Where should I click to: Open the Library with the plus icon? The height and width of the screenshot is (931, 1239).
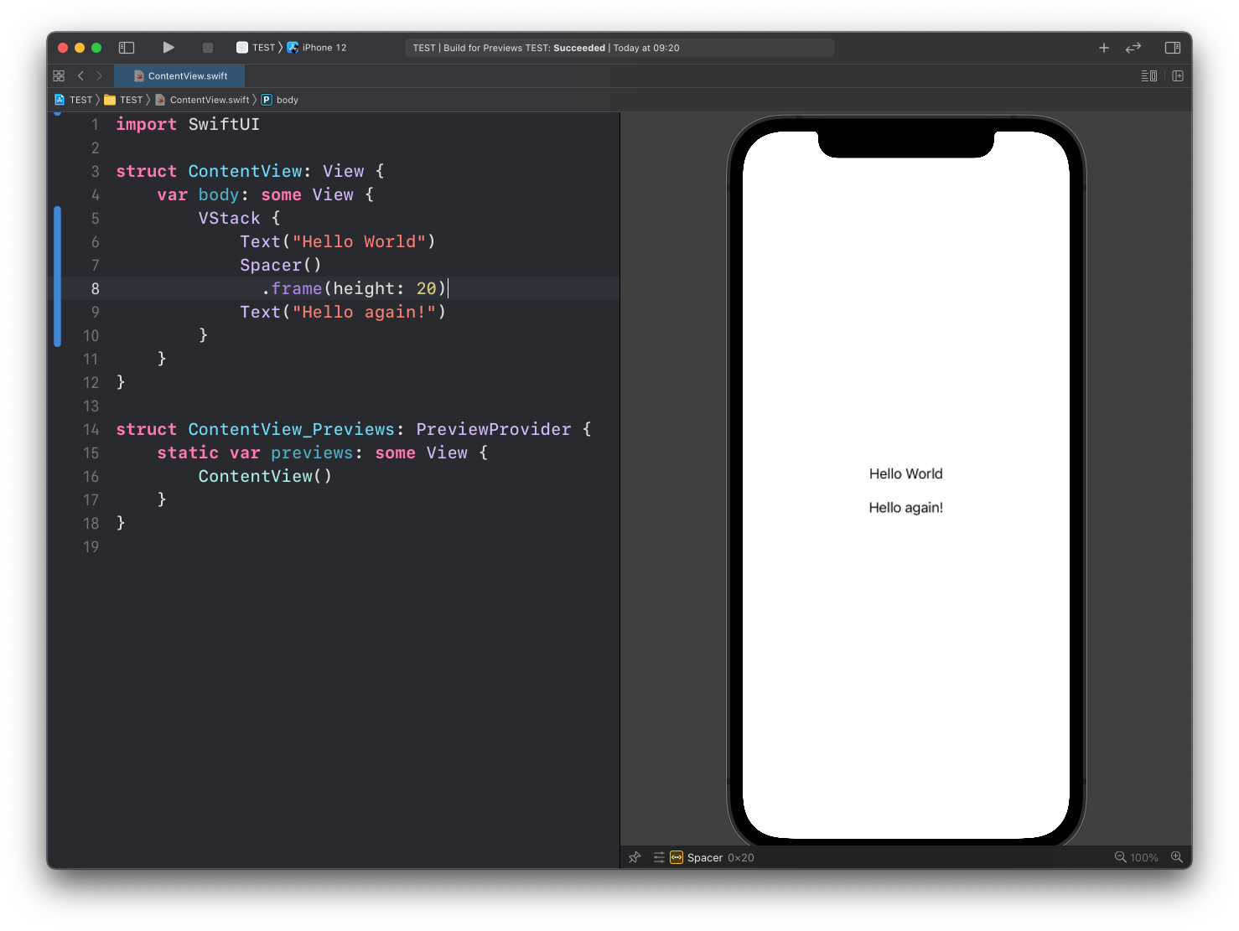click(1104, 48)
